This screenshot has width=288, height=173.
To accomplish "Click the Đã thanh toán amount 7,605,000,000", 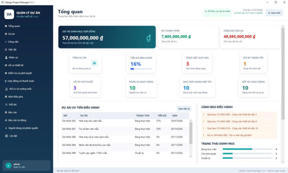I will coord(176,37).
